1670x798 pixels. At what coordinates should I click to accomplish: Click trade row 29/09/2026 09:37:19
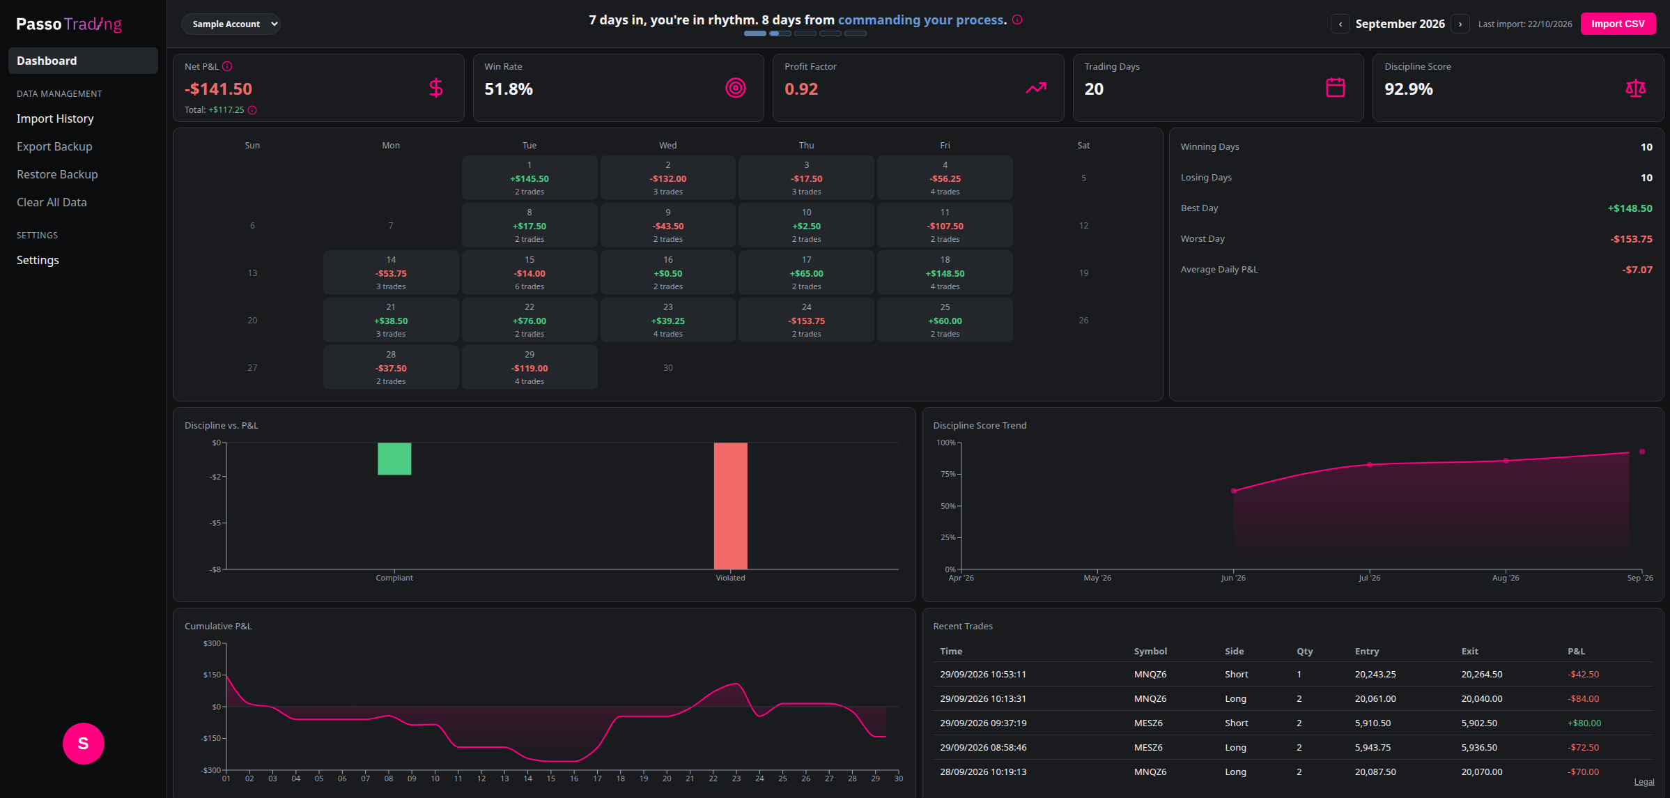1292,723
